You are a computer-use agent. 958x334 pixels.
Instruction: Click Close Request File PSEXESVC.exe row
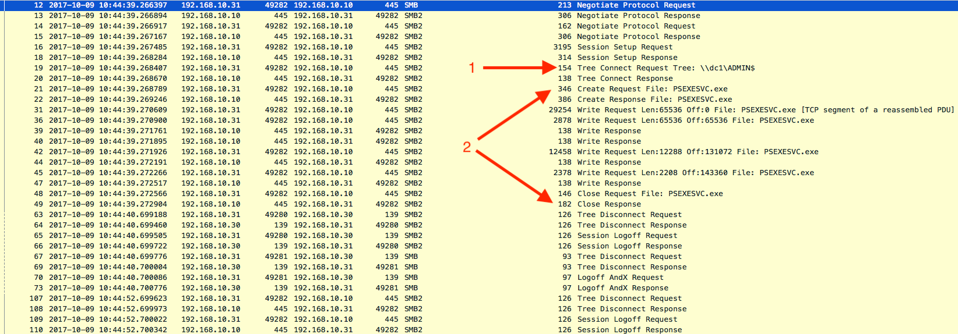[650, 194]
